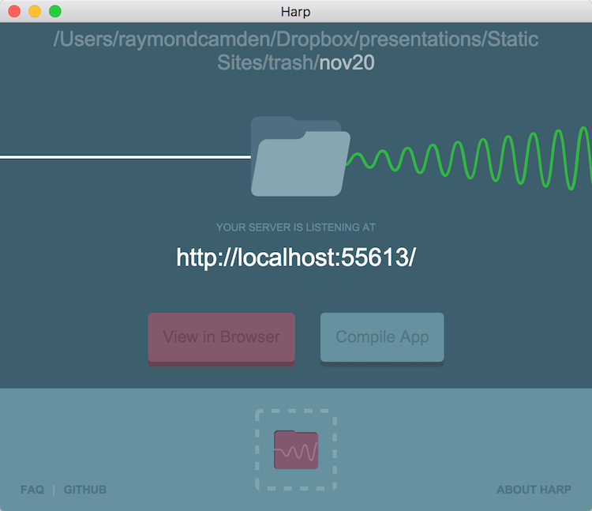
Task: Click the http://localhost:55613/ server address
Action: tap(296, 257)
